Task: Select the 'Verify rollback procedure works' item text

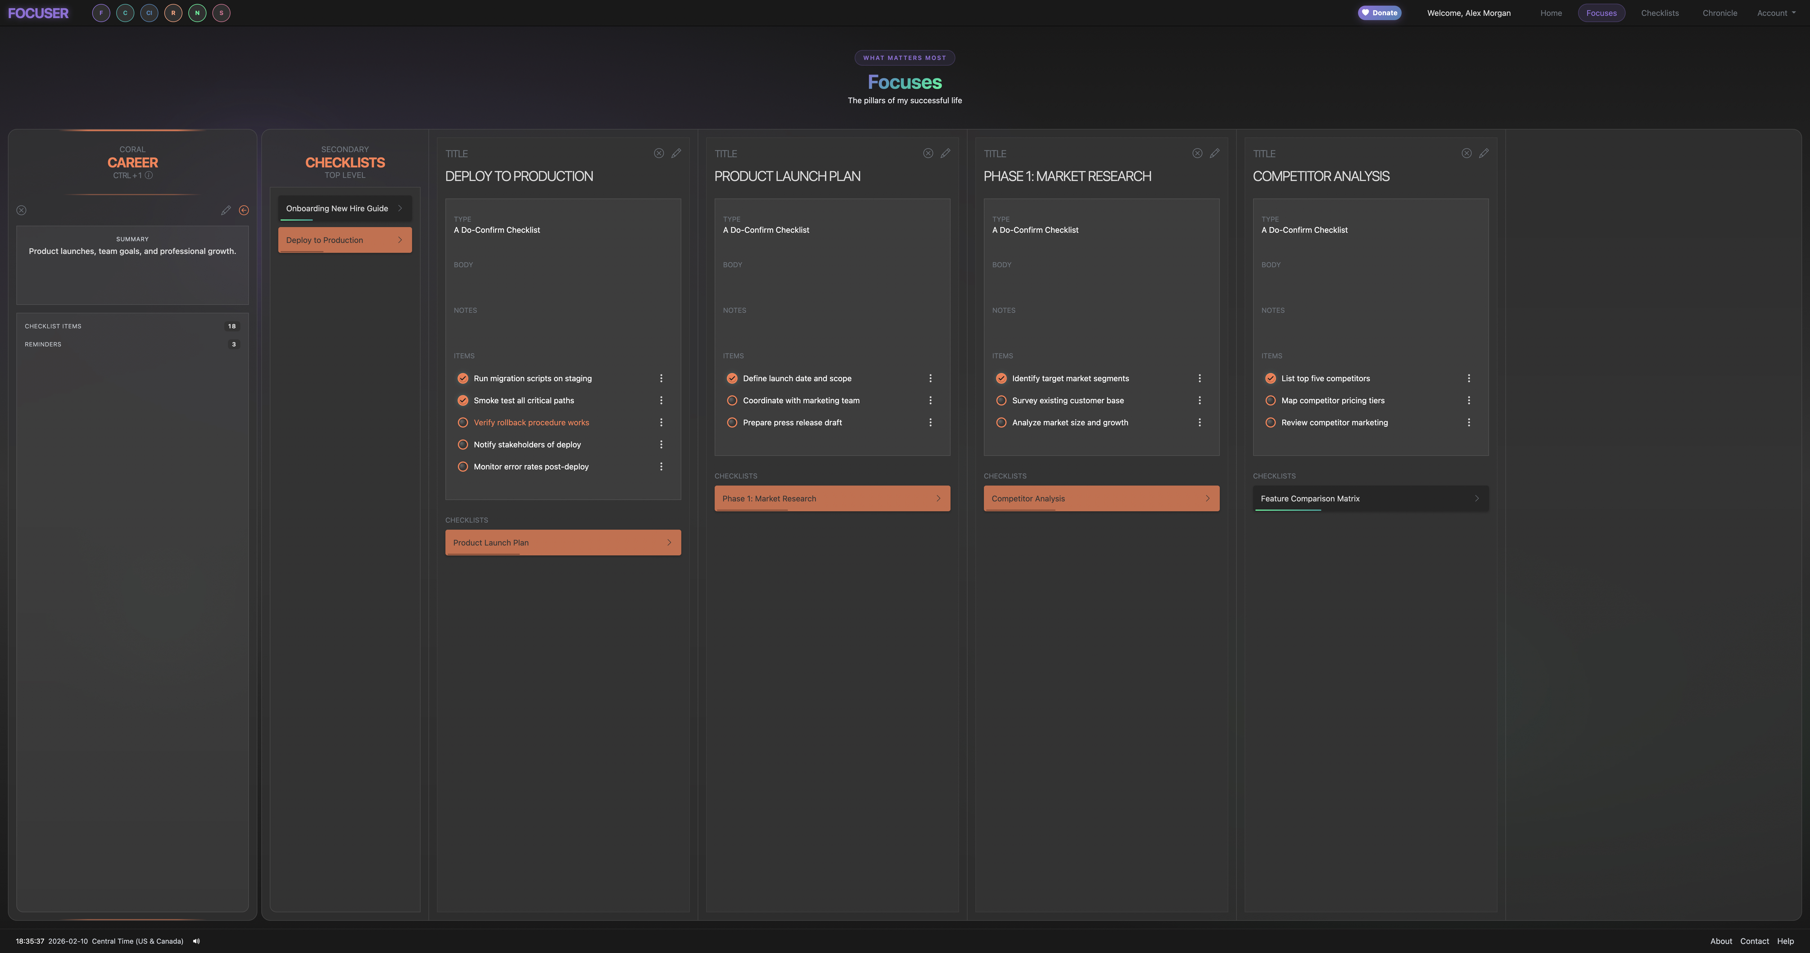Action: (531, 422)
